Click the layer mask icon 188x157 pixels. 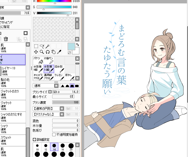(26, 33)
